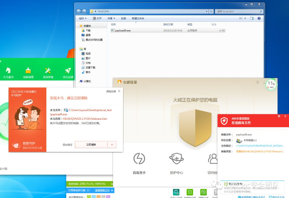Click the 极智守护 badge icon
289x198 pixels.
(16, 145)
